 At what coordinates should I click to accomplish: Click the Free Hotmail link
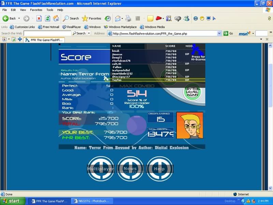(48, 27)
